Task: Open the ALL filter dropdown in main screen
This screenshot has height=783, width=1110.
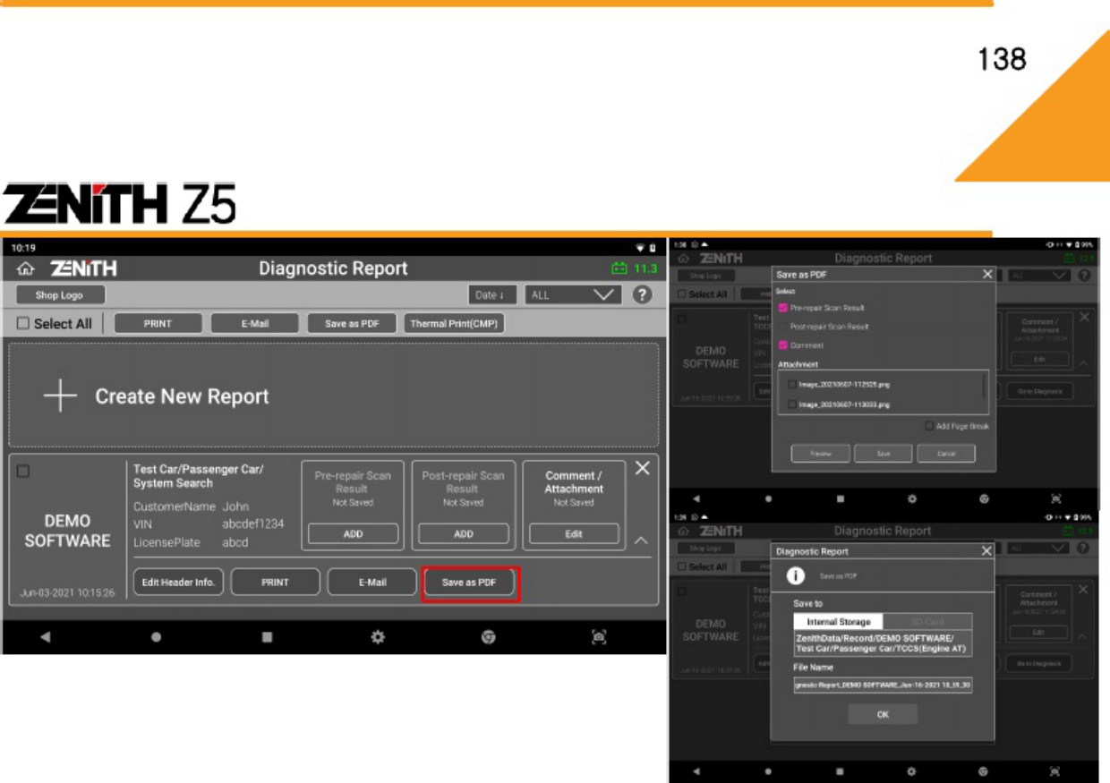Action: (x=573, y=294)
